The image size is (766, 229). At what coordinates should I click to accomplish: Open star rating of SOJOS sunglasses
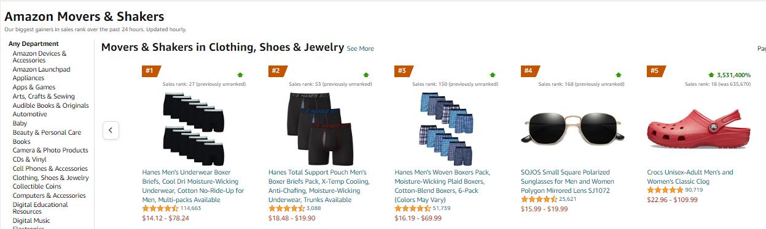[x=539, y=199]
